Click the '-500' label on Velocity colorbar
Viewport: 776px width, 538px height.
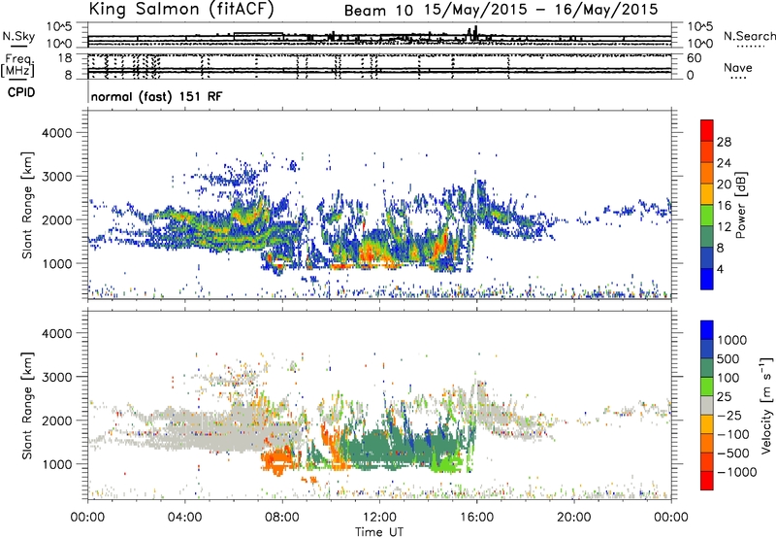click(x=733, y=454)
